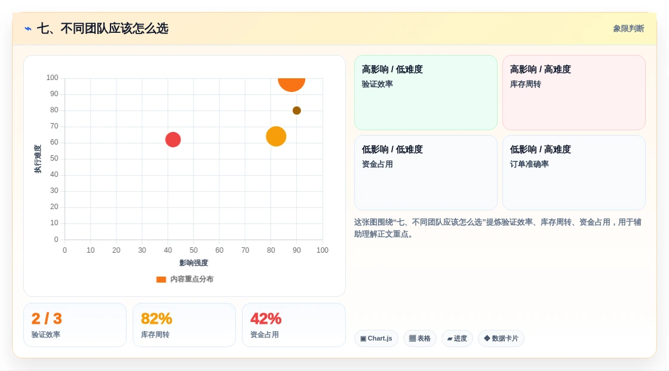Click the bar icon in 进度 tag
This screenshot has width=669, height=371.
(x=450, y=339)
